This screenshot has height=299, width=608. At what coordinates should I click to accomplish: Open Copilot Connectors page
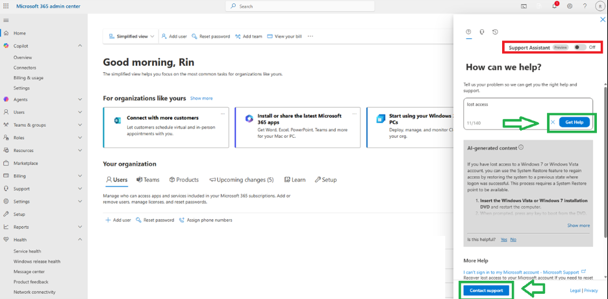coord(25,68)
